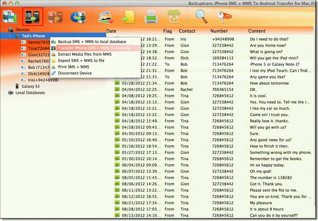Select message "Are you home now?"
The height and width of the screenshot is (221, 318).
point(268,46)
